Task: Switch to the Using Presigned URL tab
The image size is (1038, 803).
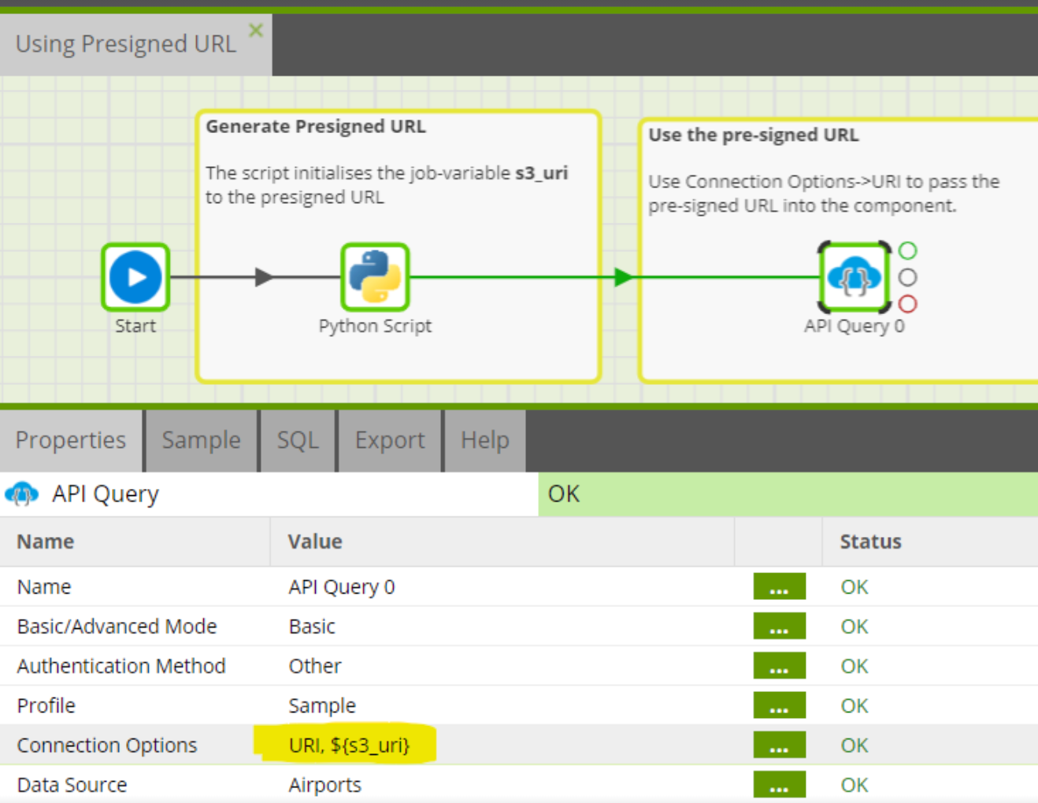Action: click(126, 44)
